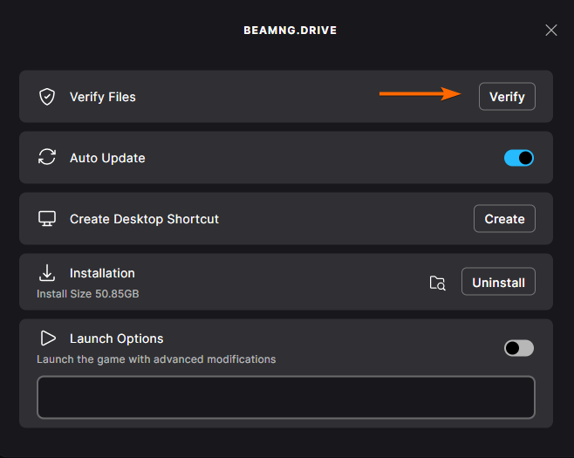Screen dimensions: 574x458
Task: Click the Uninstall button
Action: pos(498,282)
